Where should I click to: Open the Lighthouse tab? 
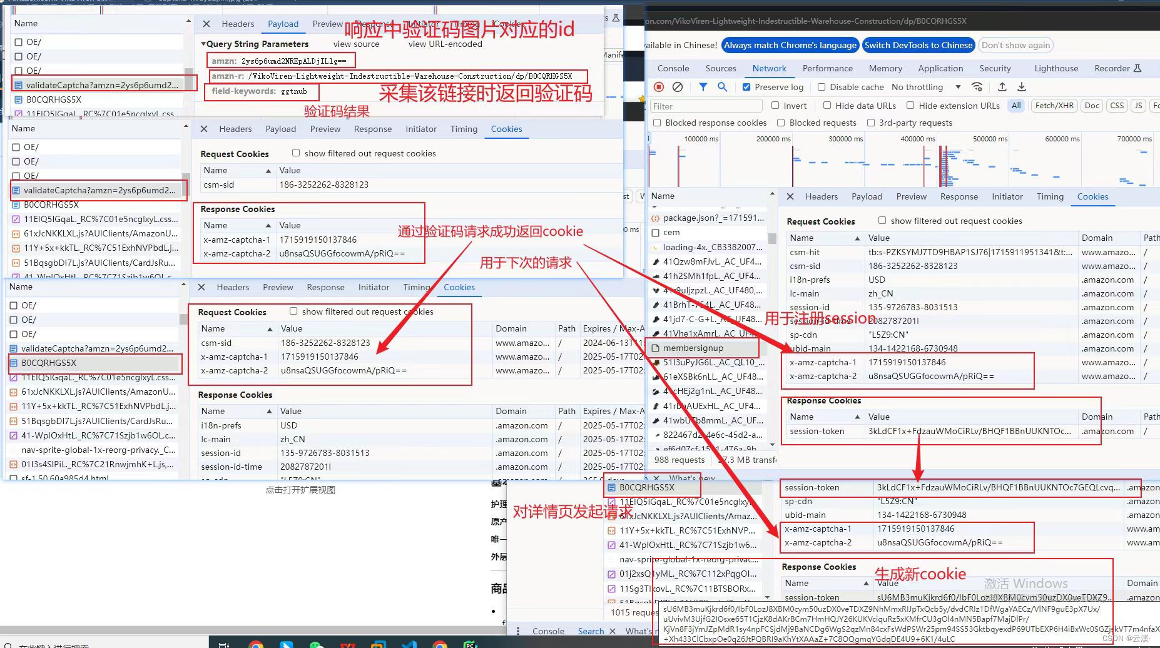(1056, 68)
